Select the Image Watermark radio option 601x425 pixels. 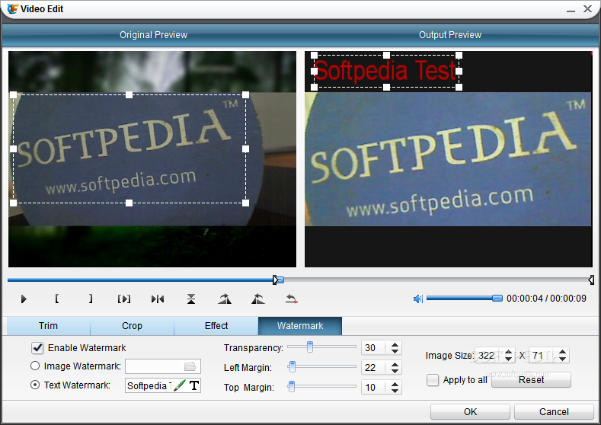[35, 366]
